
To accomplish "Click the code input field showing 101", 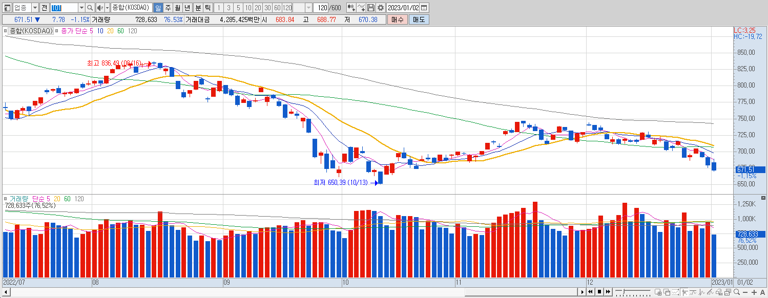I will (x=64, y=8).
